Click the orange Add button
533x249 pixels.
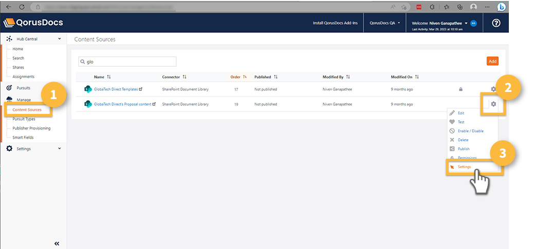point(492,62)
